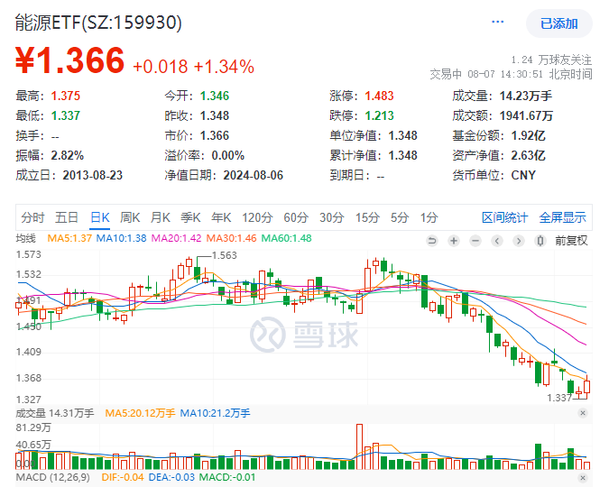Switch to the 120分 interval tab

pyautogui.click(x=257, y=217)
